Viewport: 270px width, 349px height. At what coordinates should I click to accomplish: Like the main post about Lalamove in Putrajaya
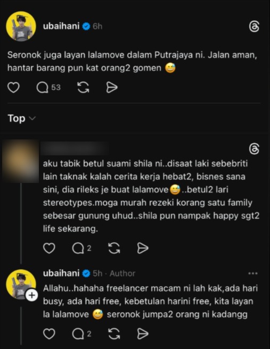14,87
